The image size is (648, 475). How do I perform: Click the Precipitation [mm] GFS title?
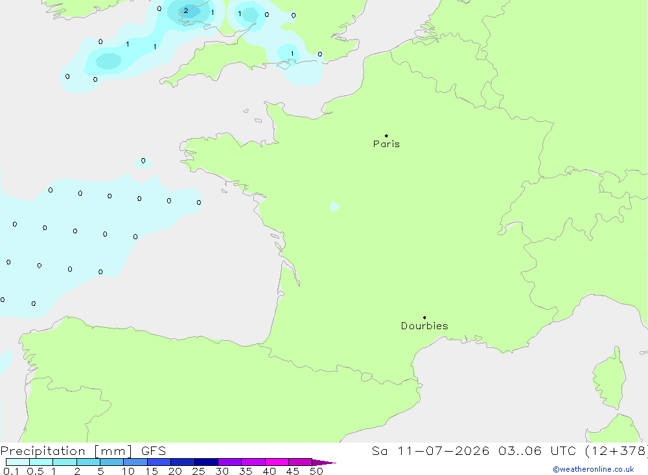pyautogui.click(x=83, y=450)
